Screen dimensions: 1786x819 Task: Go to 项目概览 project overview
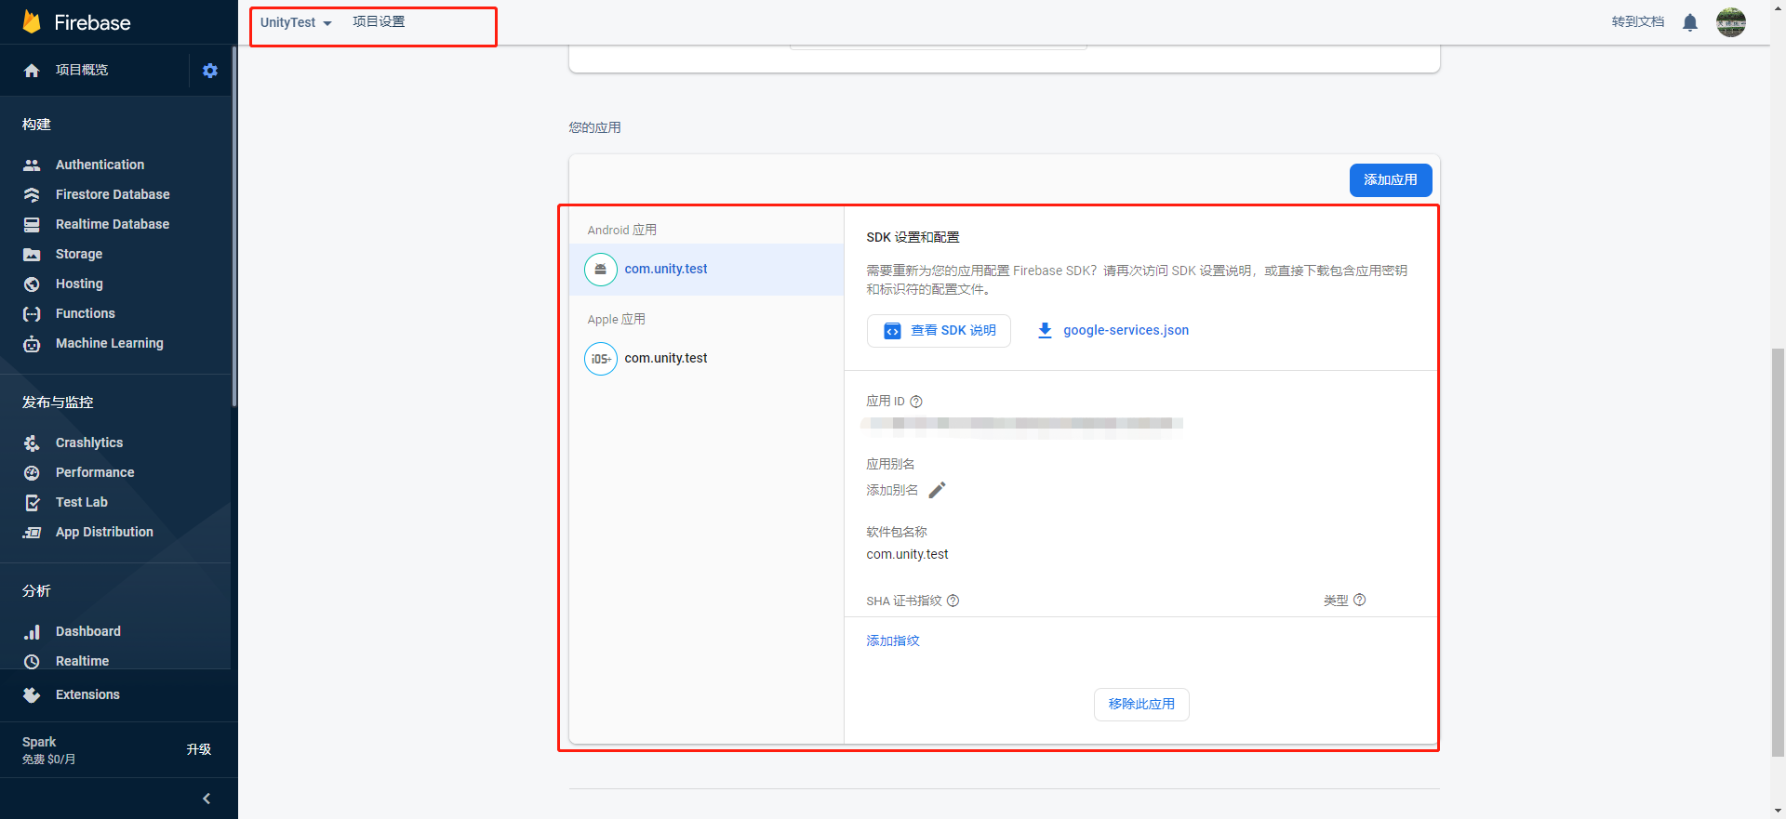click(82, 70)
